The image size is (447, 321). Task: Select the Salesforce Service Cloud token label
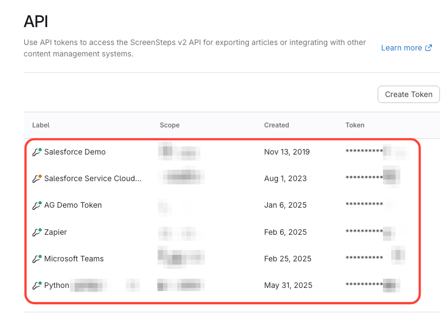coord(93,179)
